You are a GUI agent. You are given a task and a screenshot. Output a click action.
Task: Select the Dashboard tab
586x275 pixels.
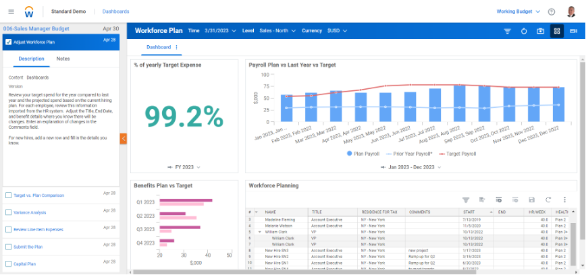click(x=159, y=47)
